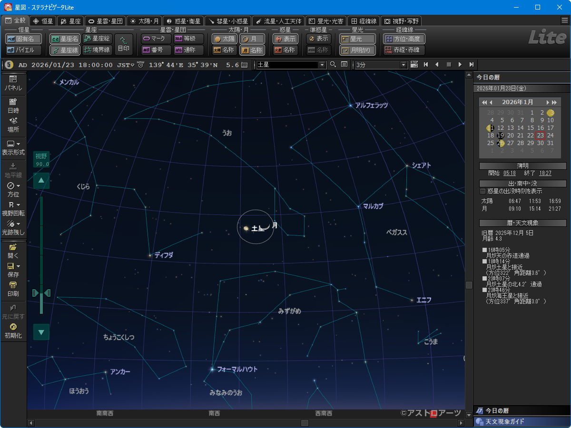
Task: Expand the 土星 object dropdown
Action: point(322,65)
